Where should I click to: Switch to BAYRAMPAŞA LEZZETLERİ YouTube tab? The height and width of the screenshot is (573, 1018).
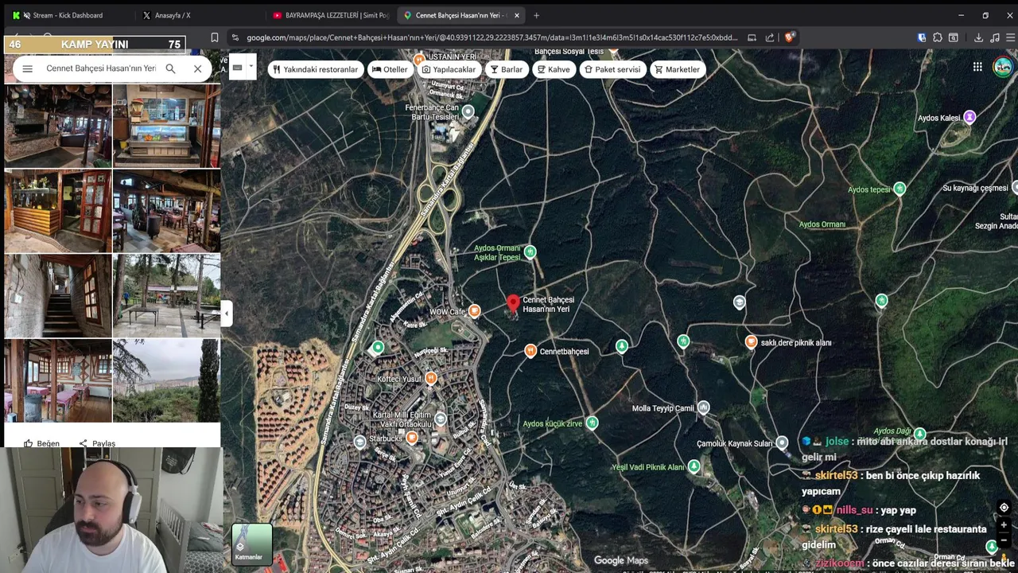click(330, 15)
